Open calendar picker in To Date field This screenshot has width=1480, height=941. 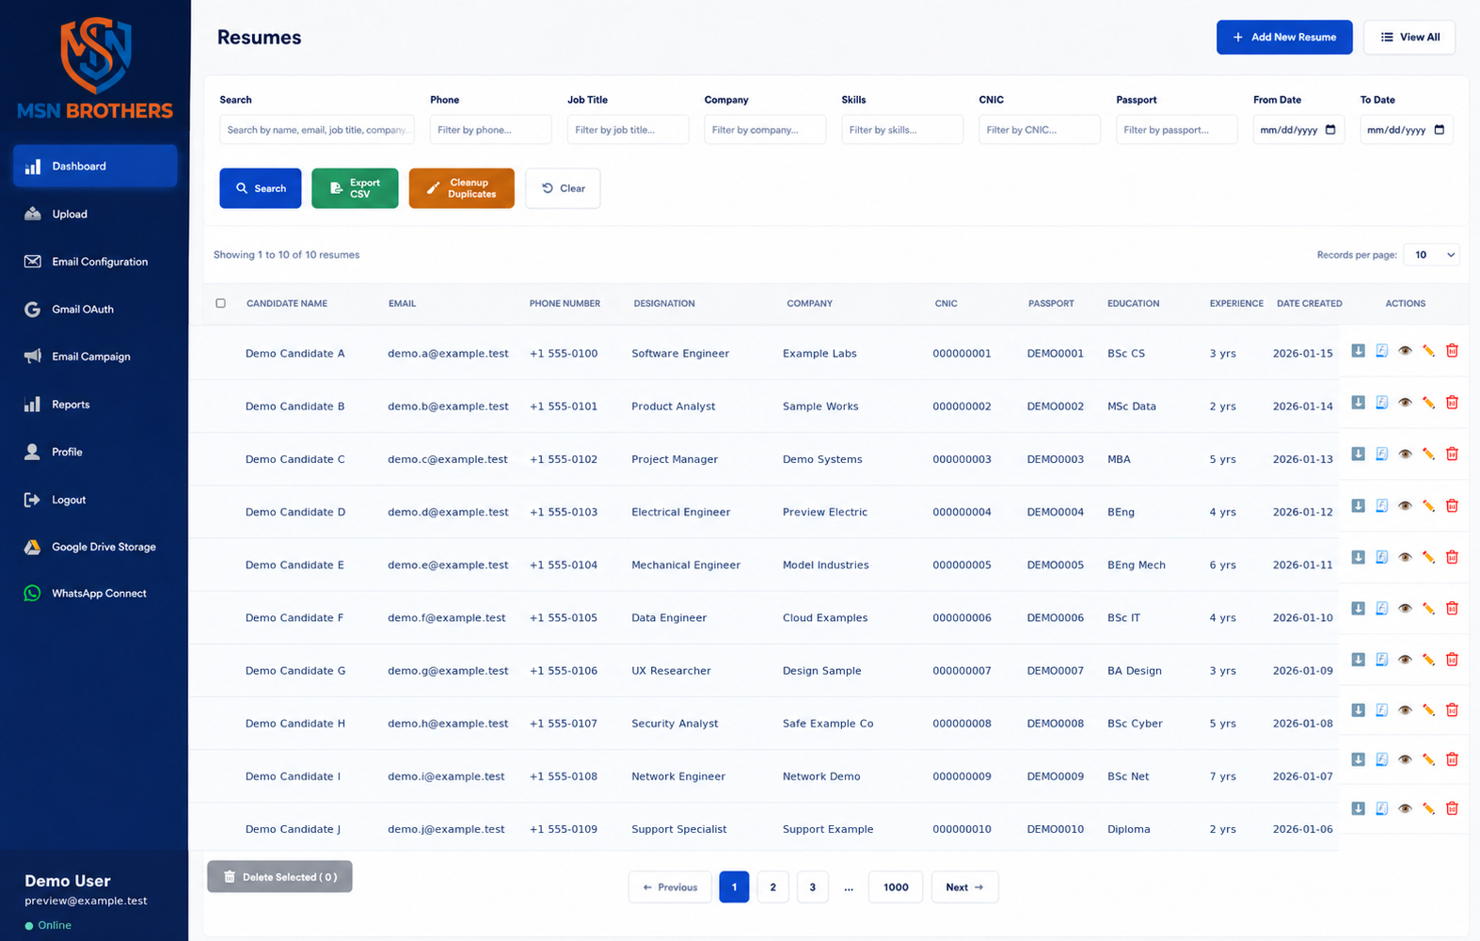click(1440, 130)
